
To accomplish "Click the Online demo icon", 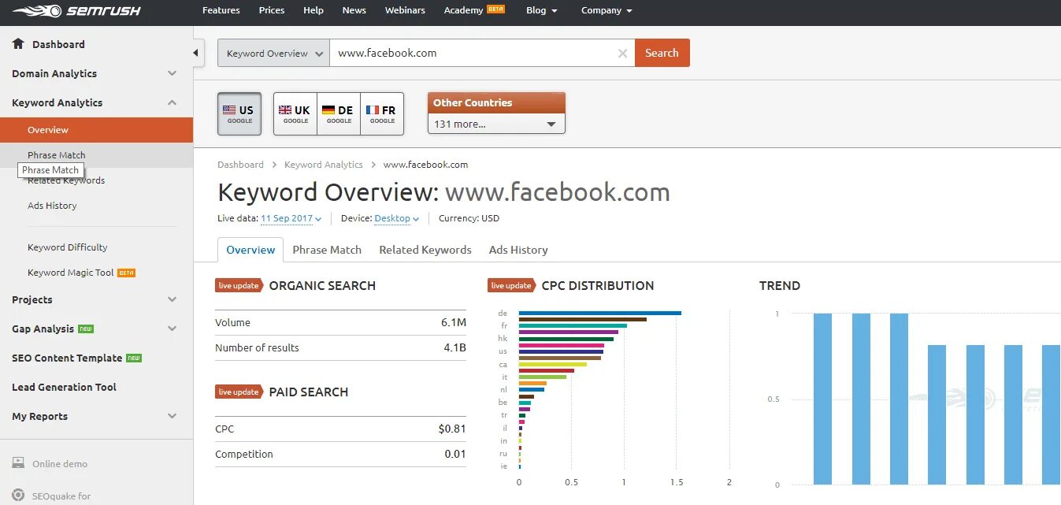I will 18,463.
